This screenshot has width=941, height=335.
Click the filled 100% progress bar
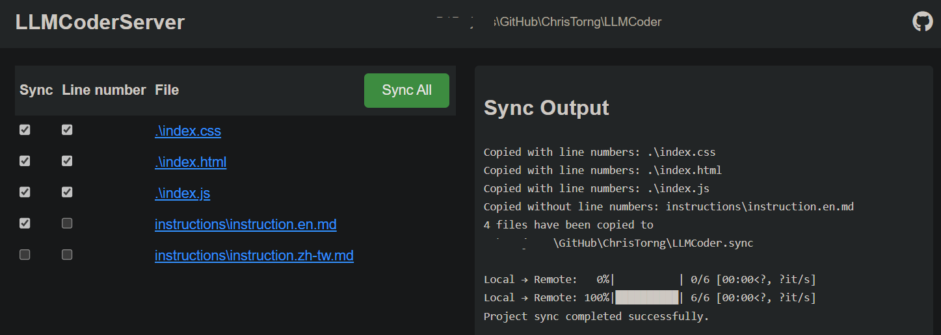tap(647, 298)
